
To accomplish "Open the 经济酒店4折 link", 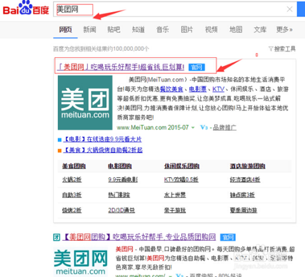I will (245, 180).
